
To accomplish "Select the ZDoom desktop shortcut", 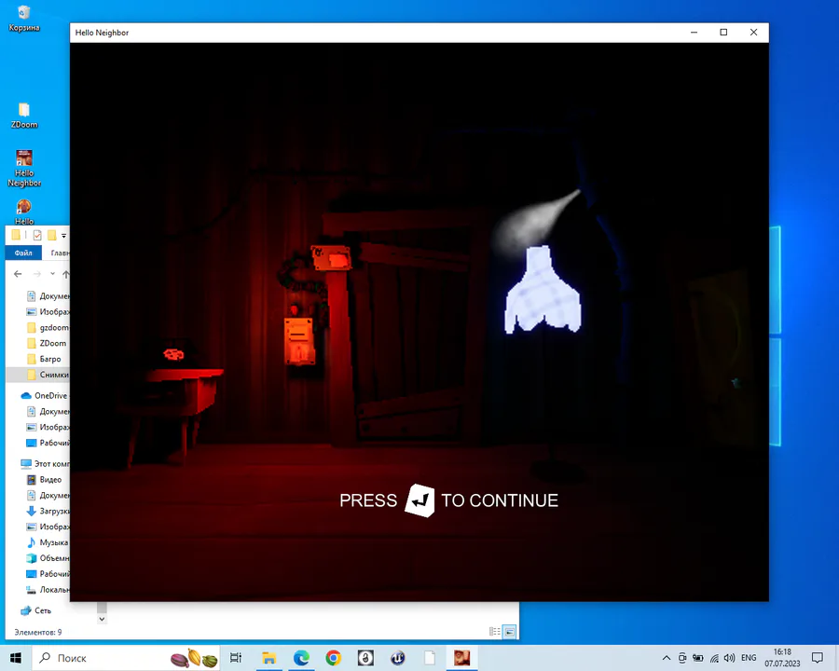I will pyautogui.click(x=24, y=116).
